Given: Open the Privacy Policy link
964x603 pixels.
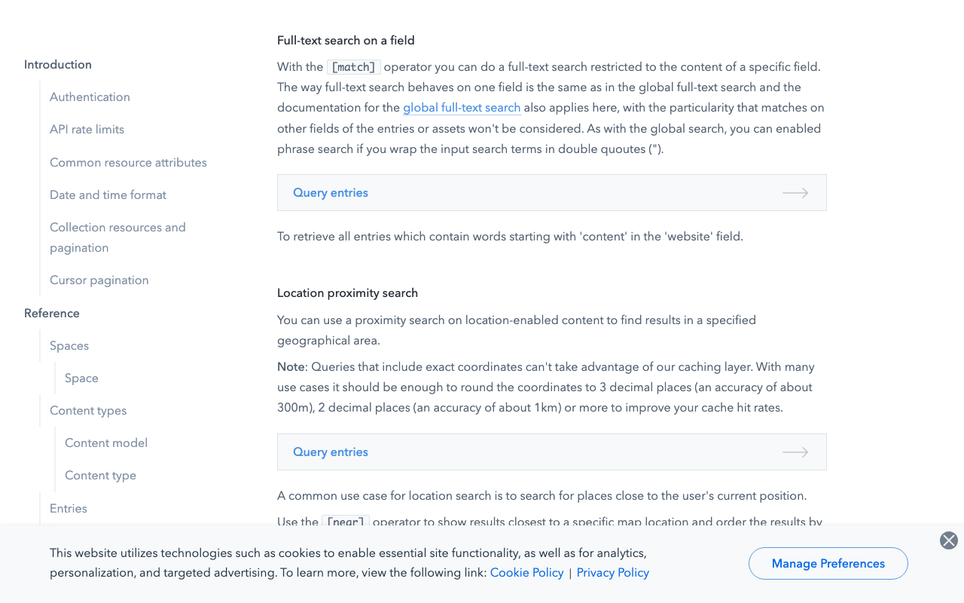Looking at the screenshot, I should coord(612,573).
